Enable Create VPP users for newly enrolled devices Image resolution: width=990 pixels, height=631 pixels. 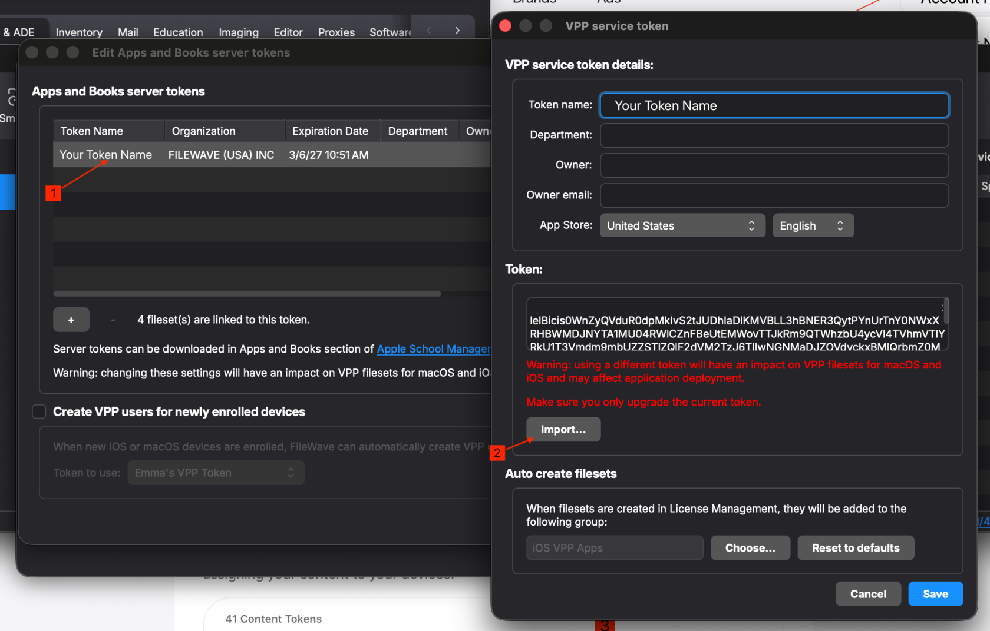(39, 411)
